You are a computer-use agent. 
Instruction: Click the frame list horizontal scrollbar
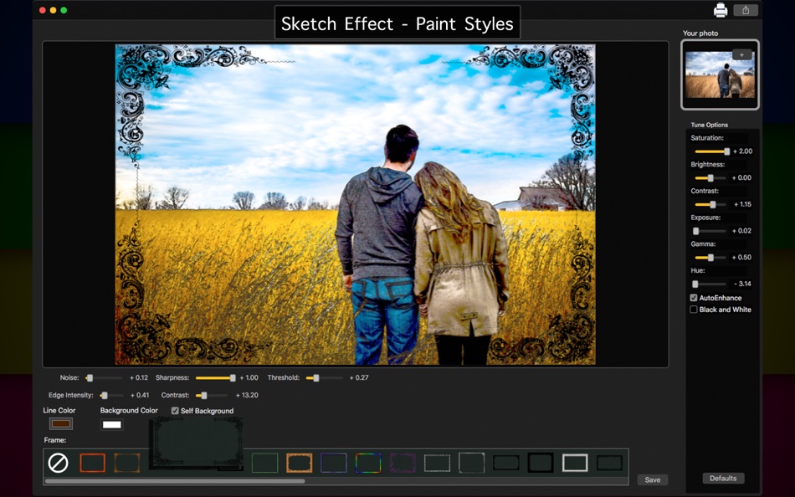(175, 481)
